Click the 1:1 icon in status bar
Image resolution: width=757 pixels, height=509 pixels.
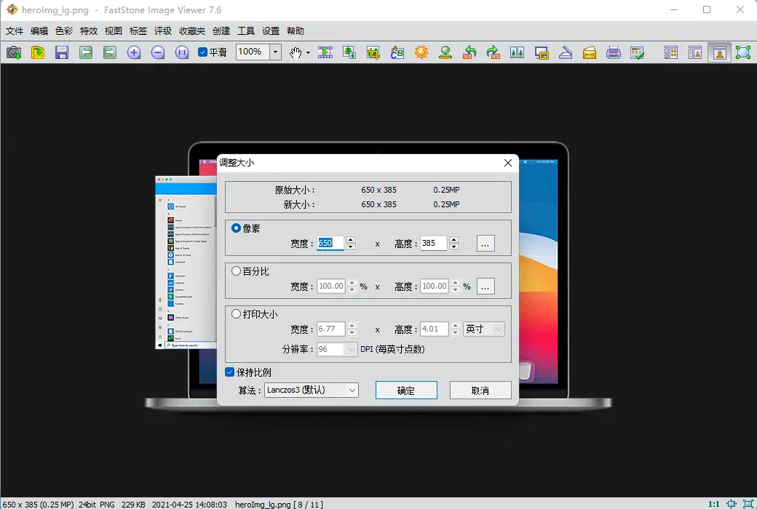[714, 504]
